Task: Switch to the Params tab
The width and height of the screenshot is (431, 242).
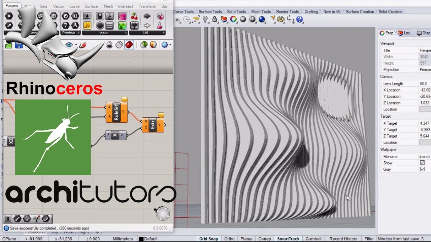Action: tap(12, 6)
